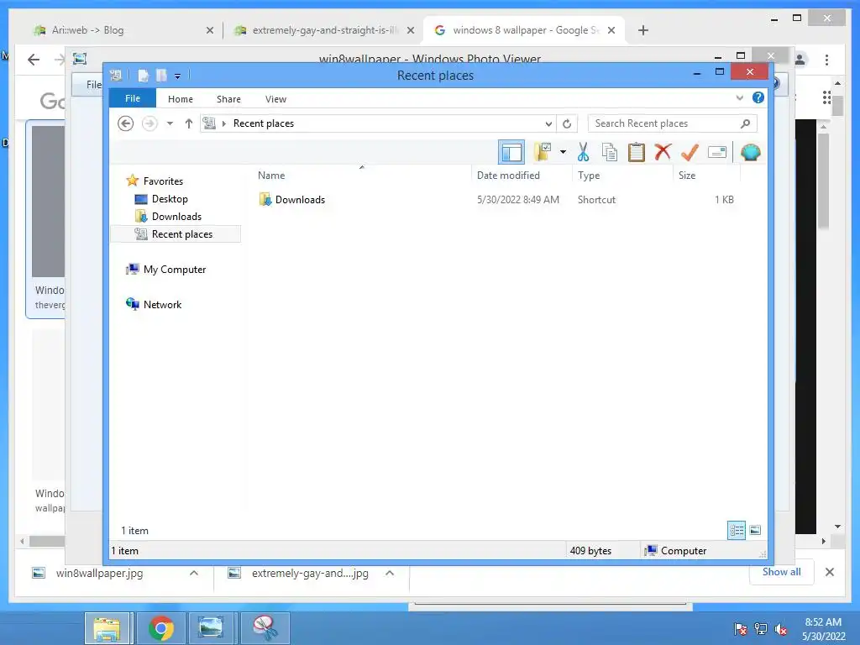Image resolution: width=860 pixels, height=645 pixels.
Task: Close the windows 8 wallpaper Chrome tab
Action: 611,30
